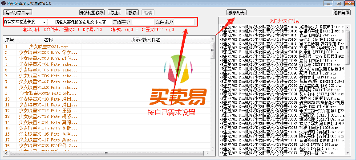Click the 序号 column header

click(x=10, y=40)
